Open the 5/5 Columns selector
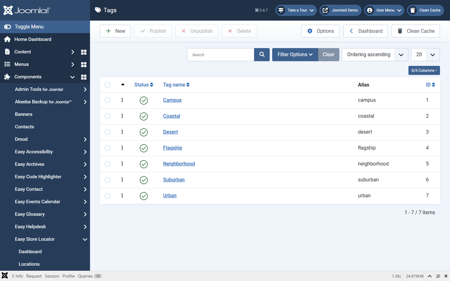Image resolution: width=450 pixels, height=281 pixels. (x=424, y=71)
